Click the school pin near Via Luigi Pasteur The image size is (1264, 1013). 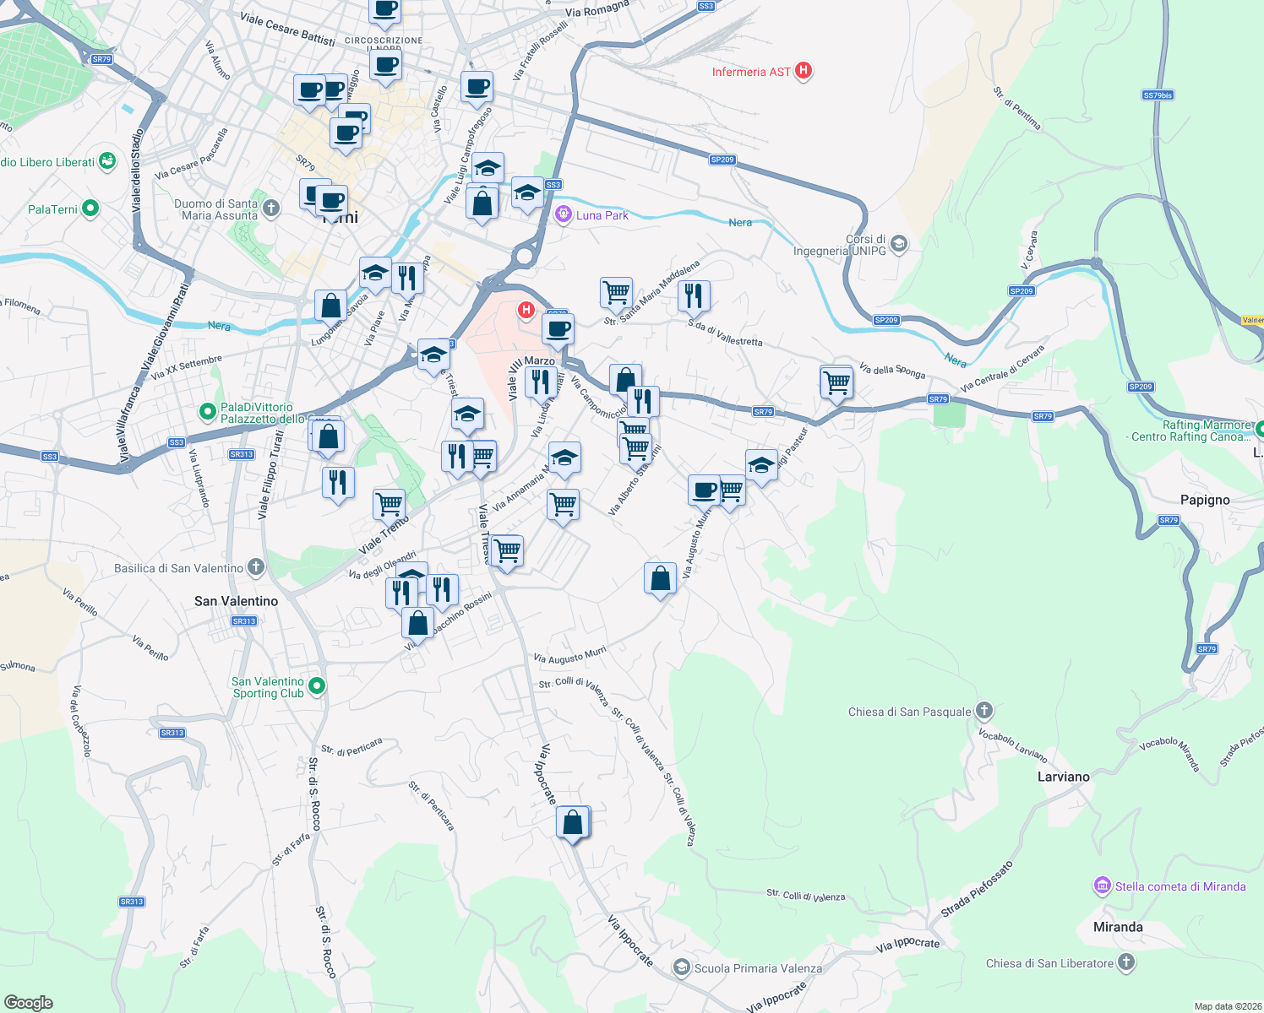tap(761, 467)
